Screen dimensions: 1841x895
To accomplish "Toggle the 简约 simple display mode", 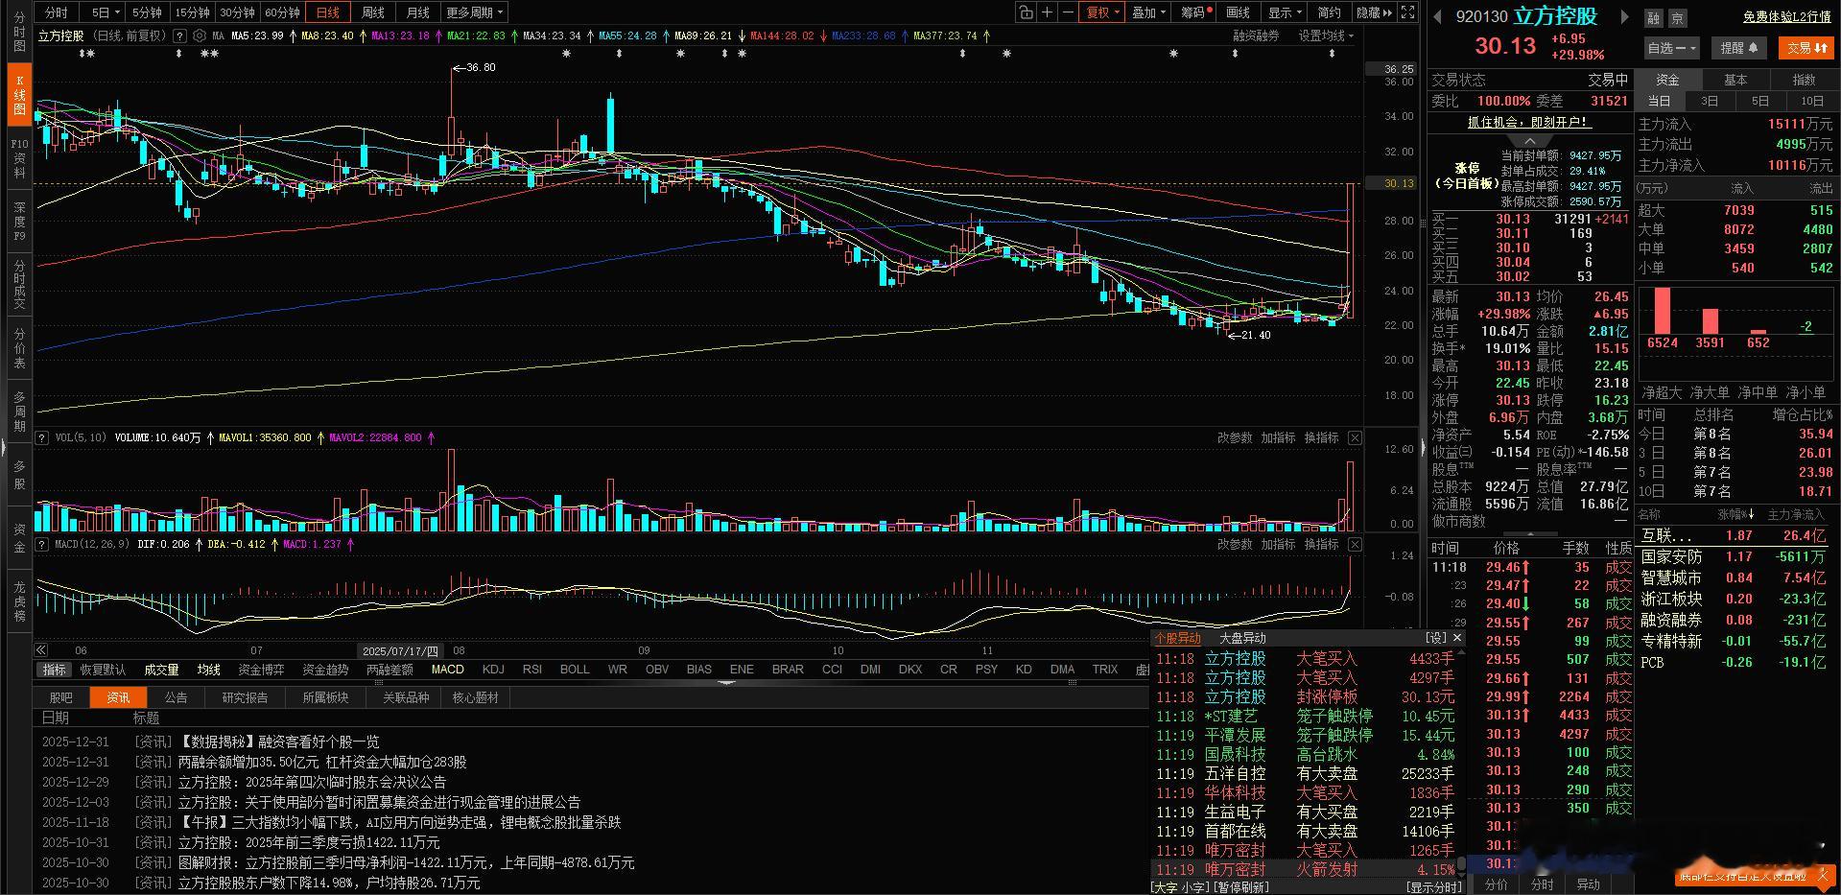I will click(x=1329, y=12).
